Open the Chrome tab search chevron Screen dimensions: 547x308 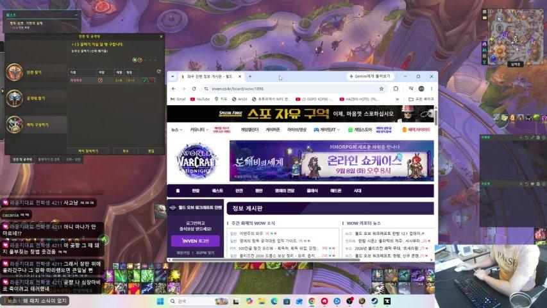pos(173,76)
